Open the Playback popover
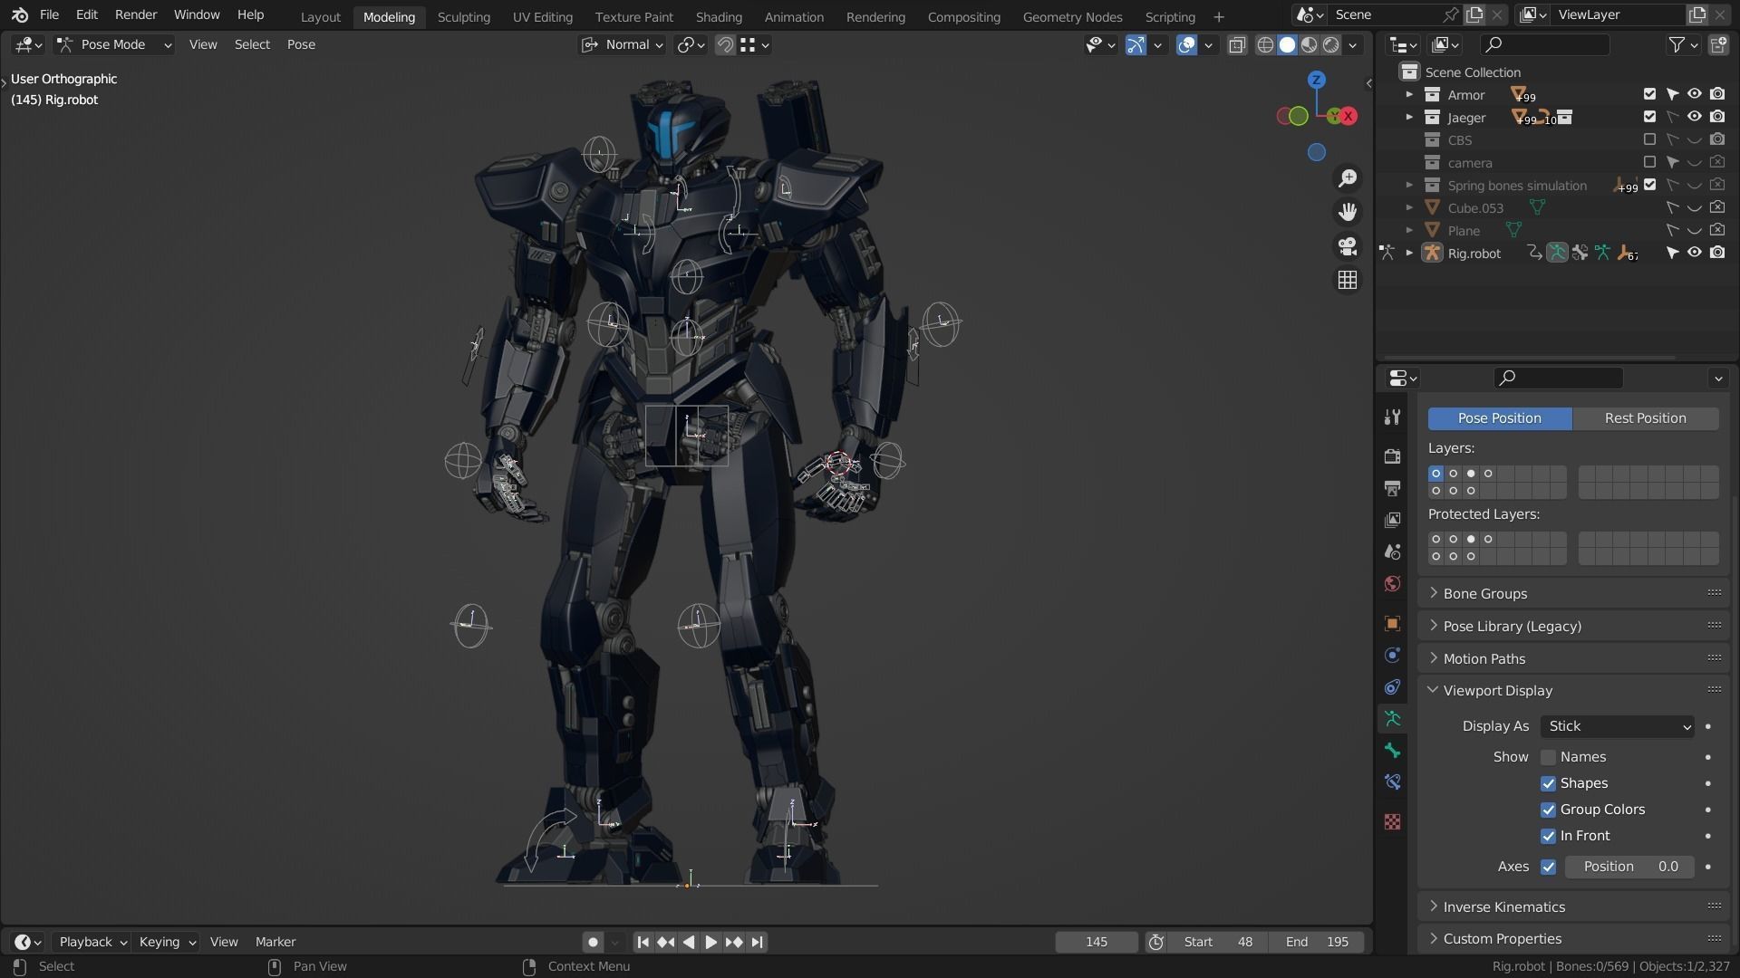Viewport: 1740px width, 978px height. coord(91,942)
